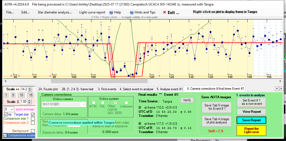Image resolution: width=286 pixels, height=141 pixels.
Task: Uncheck the Target star checkbox
Action: coord(33,114)
